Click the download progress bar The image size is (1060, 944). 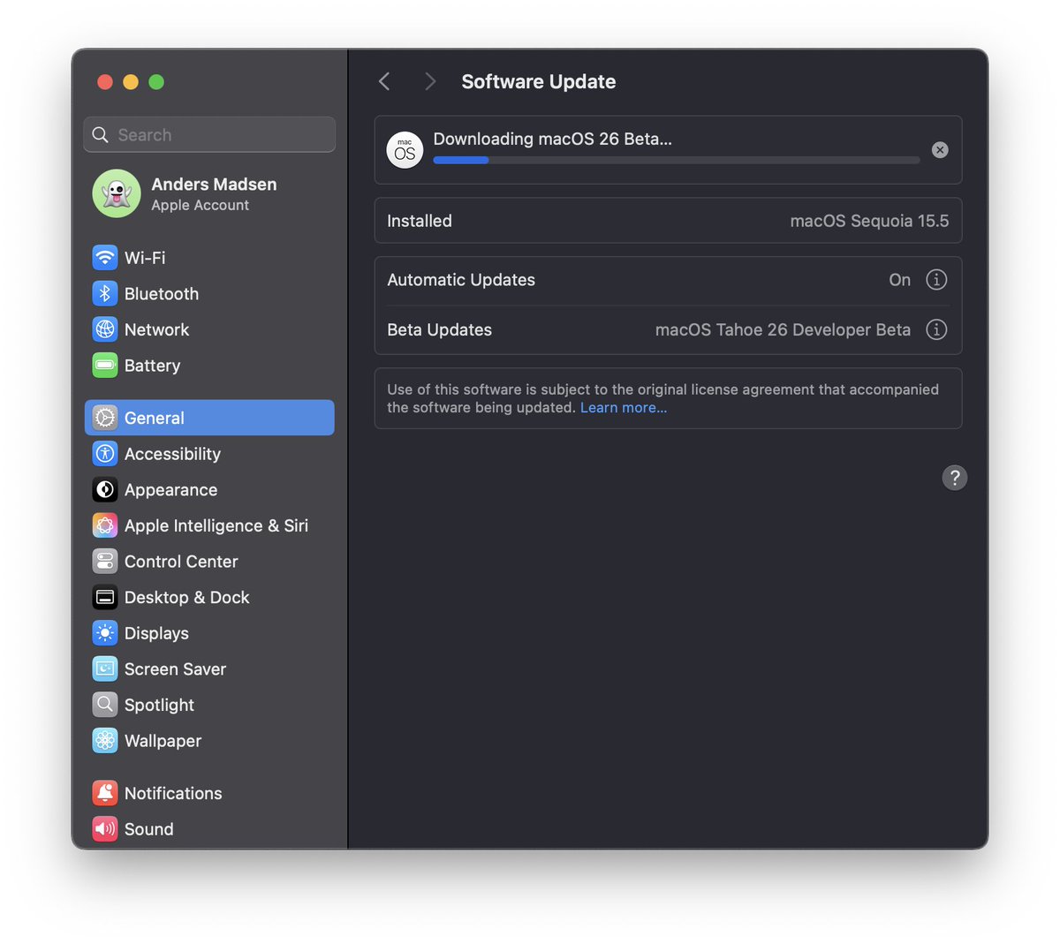tap(677, 160)
